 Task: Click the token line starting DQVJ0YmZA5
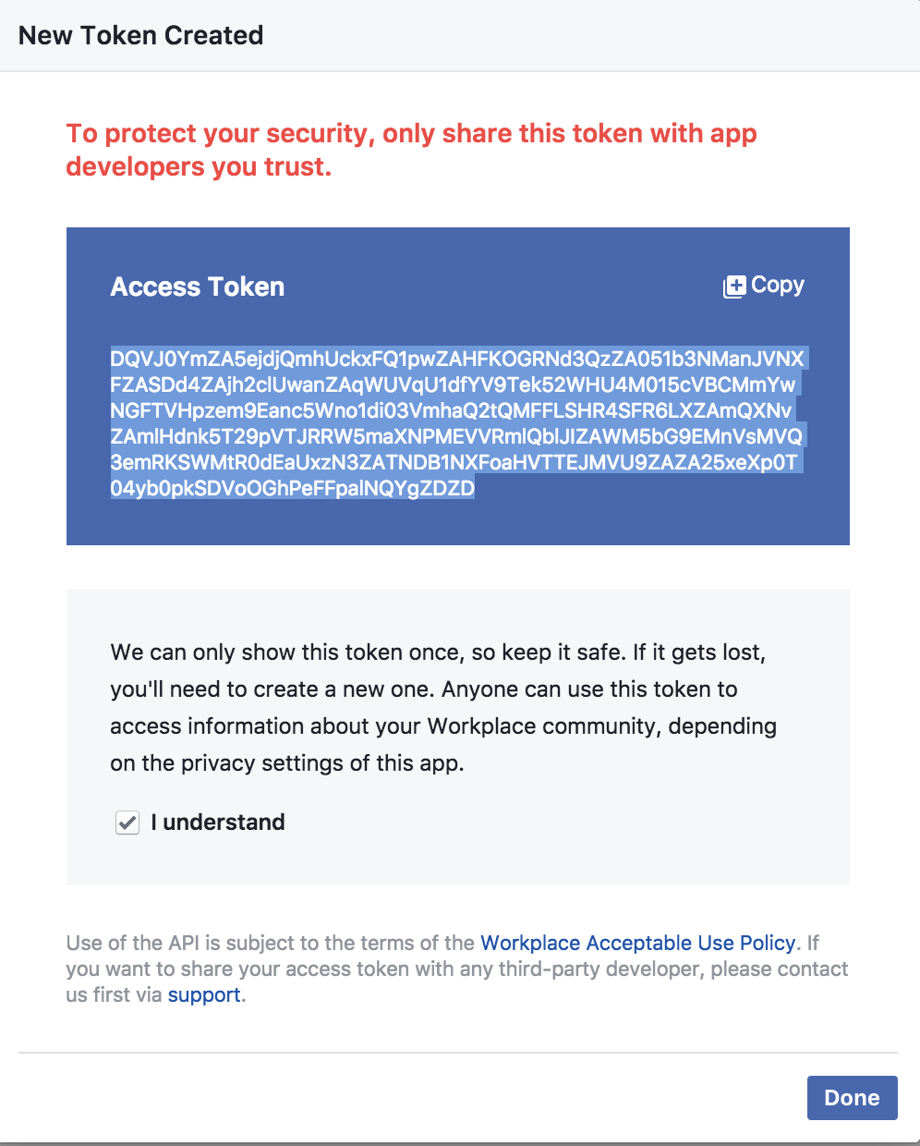(458, 359)
